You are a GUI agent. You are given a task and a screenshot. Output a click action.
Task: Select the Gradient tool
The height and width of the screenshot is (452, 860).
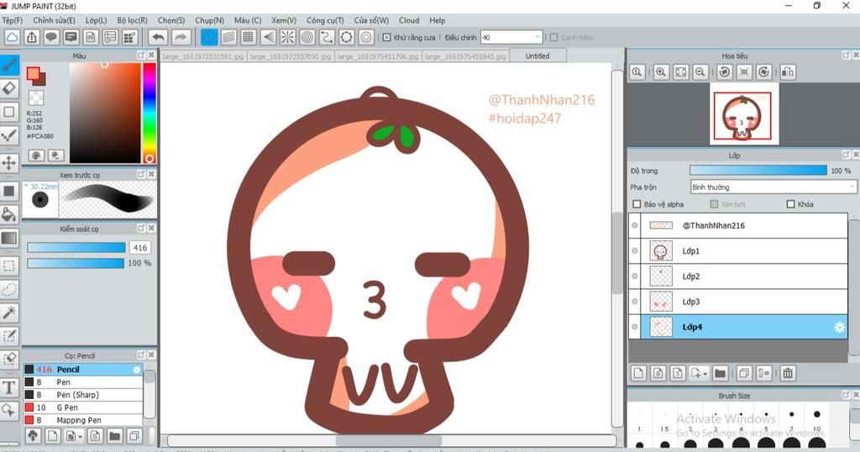9,238
